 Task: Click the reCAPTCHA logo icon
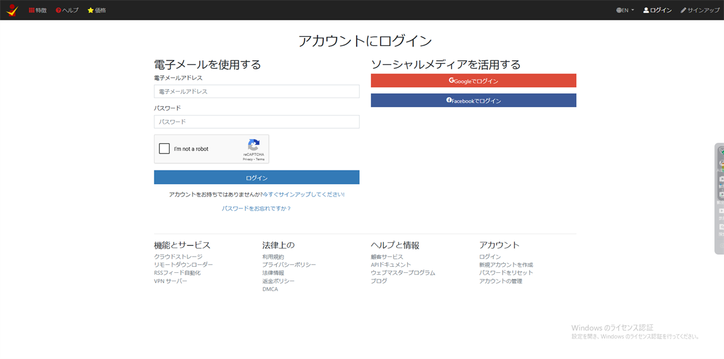[253, 145]
